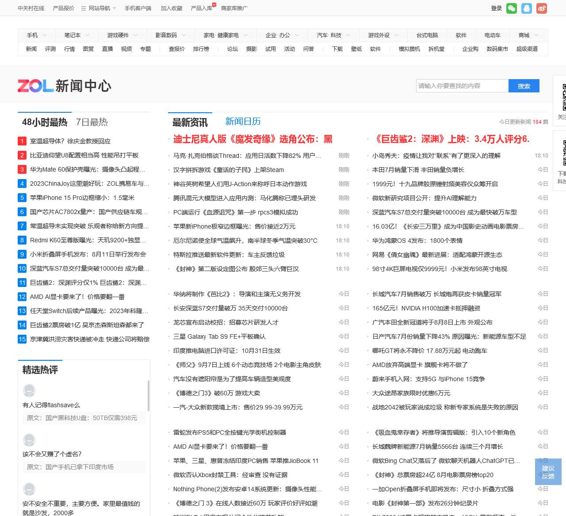
Task: Click the 精选热评 panel scrollbar
Action: (x=149, y=395)
